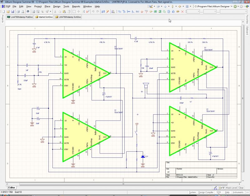Image resolution: width=250 pixels, height=196 pixels.
Task: Expand the utility drawing tools dropdown
Action: point(154,6)
